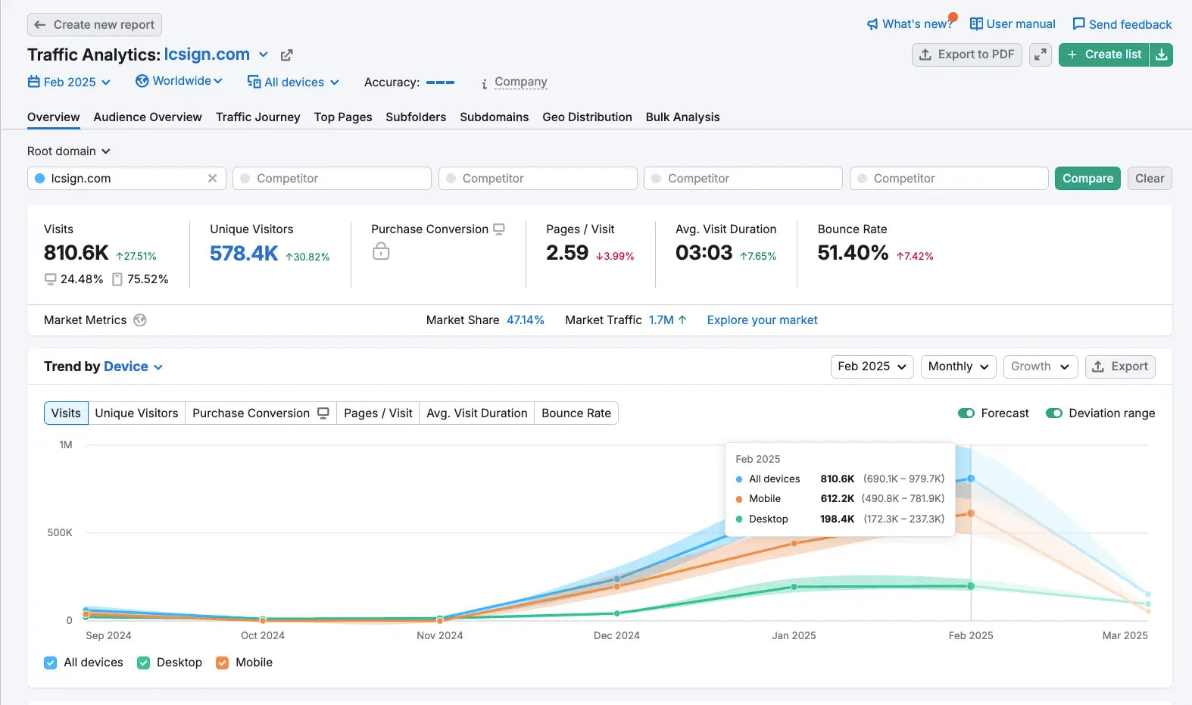Image resolution: width=1192 pixels, height=705 pixels.
Task: Open the Worldwide region dropdown
Action: click(x=179, y=81)
